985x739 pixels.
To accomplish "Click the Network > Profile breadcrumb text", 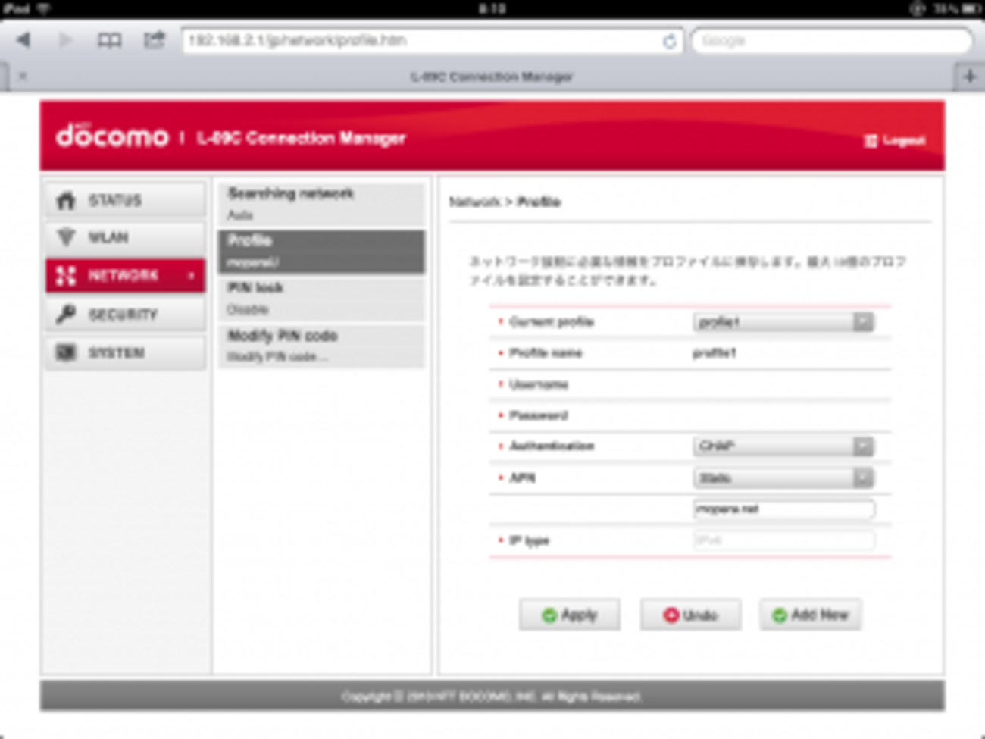I will (505, 202).
